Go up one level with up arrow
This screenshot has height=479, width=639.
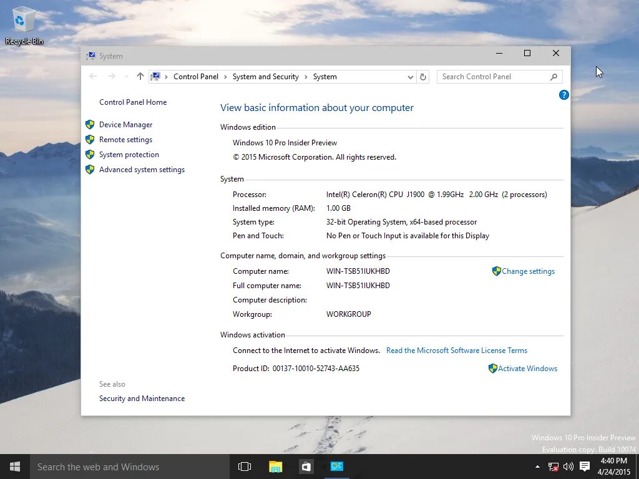click(x=140, y=76)
